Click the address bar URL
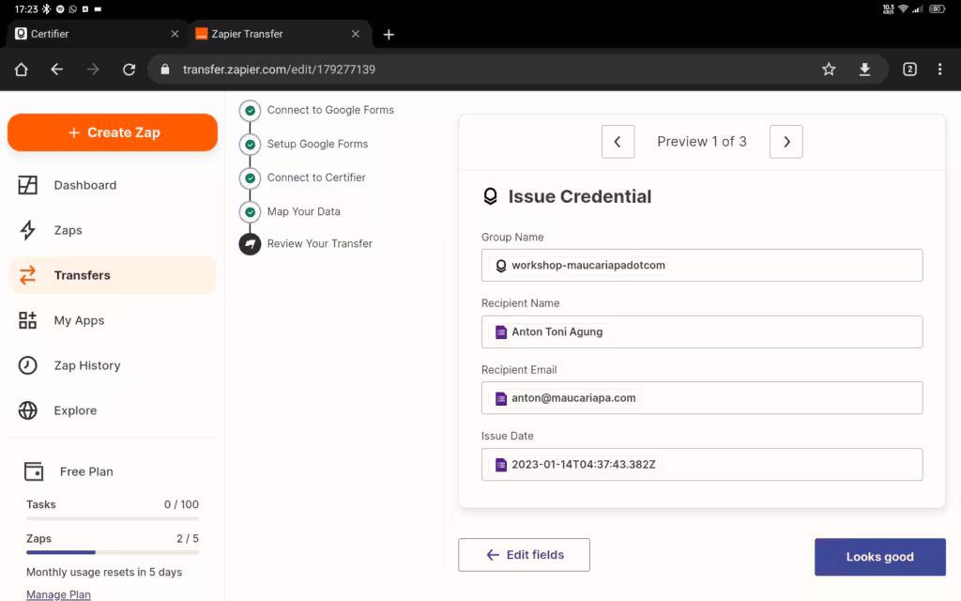Viewport: 961px width, 601px height. click(x=279, y=69)
